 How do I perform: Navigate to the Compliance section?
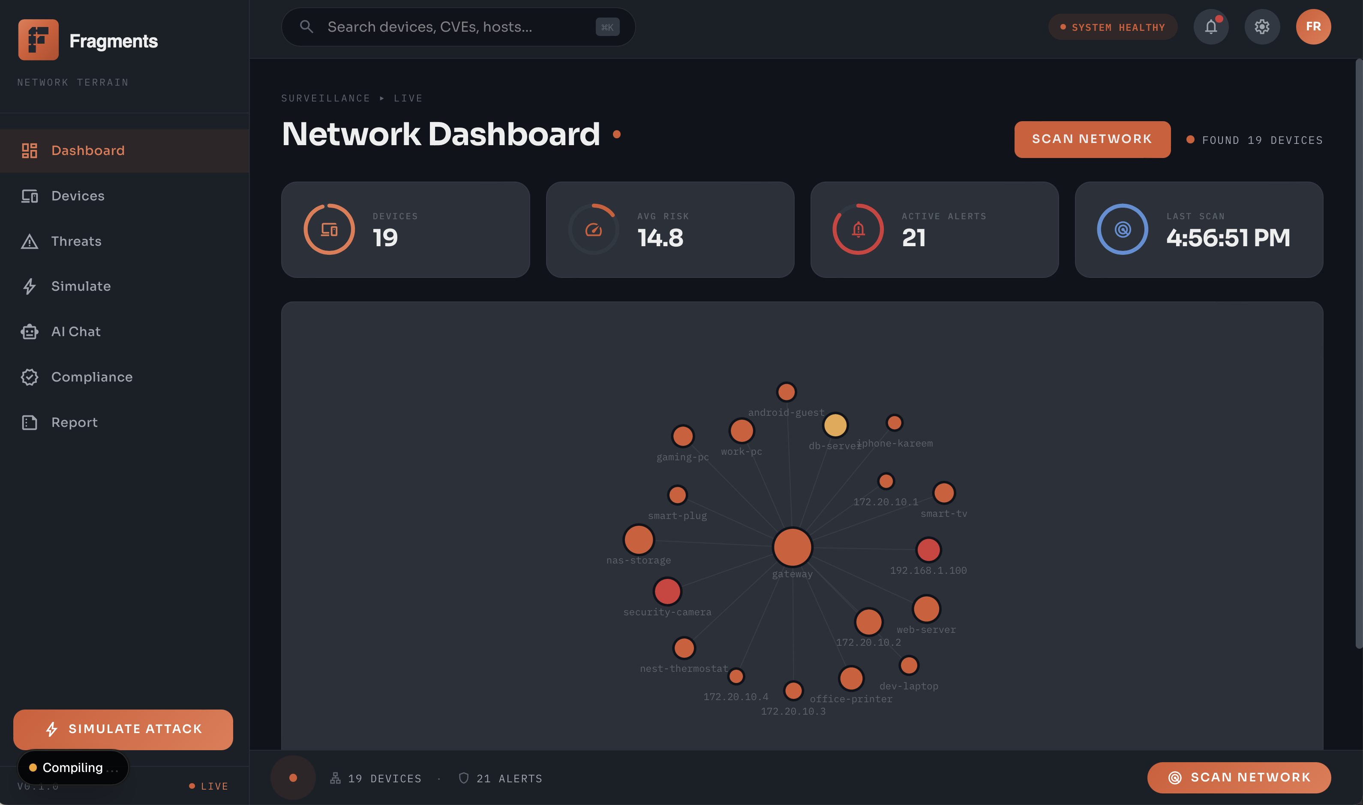92,377
